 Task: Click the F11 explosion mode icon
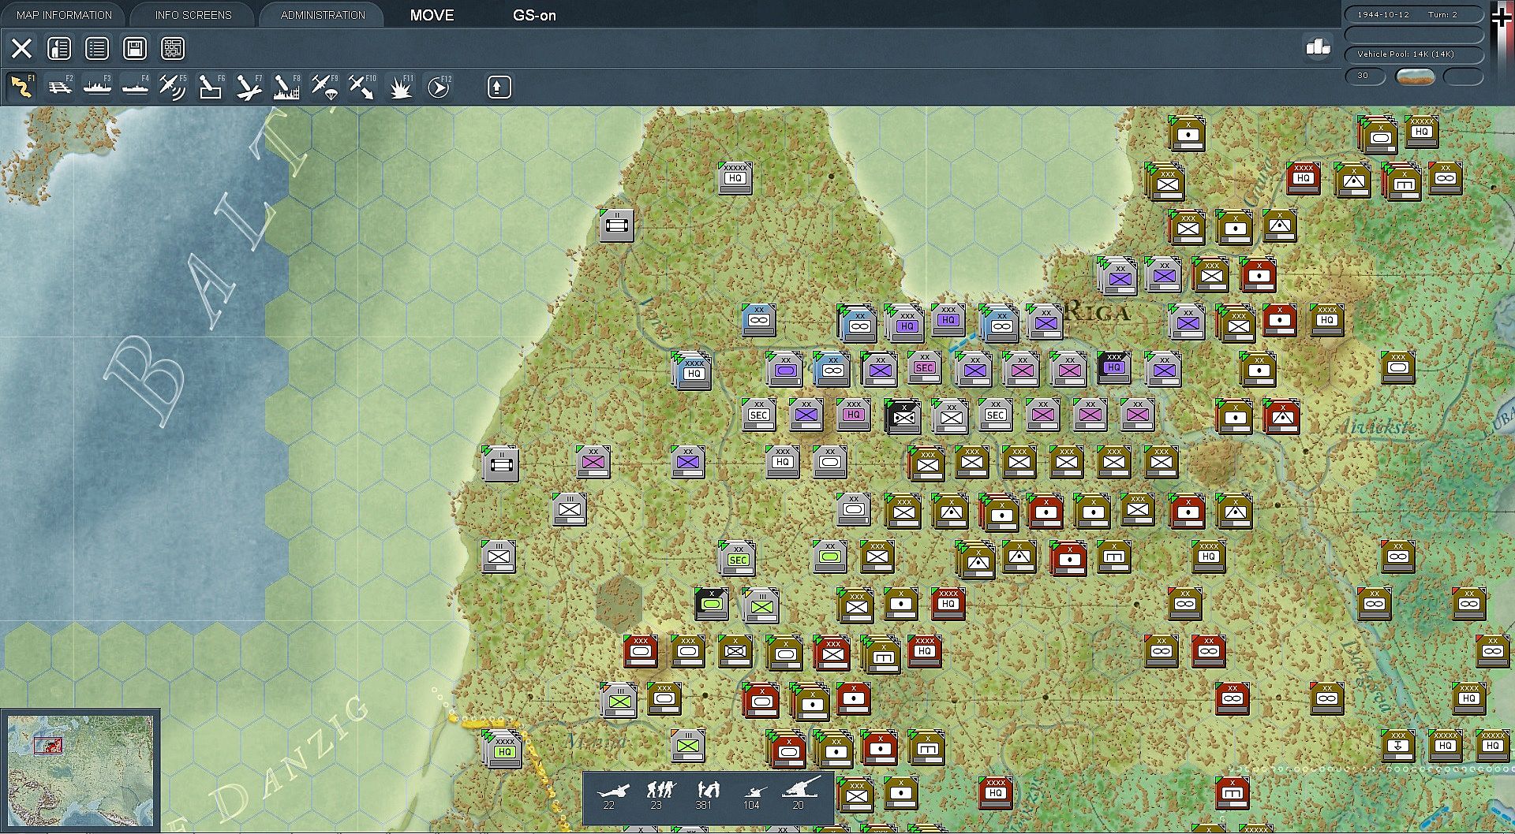400,87
